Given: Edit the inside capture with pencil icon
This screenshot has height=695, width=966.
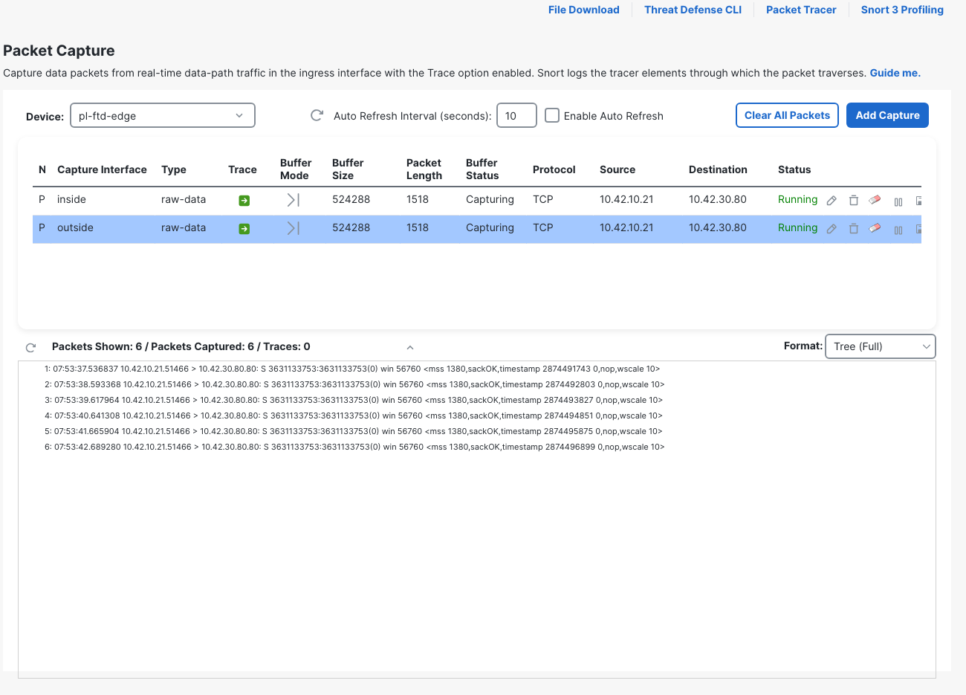Looking at the screenshot, I should point(832,201).
